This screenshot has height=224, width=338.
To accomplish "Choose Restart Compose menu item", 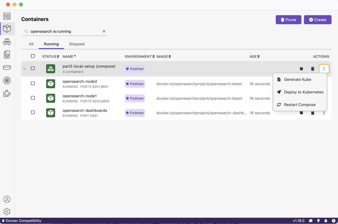I will coord(300,105).
